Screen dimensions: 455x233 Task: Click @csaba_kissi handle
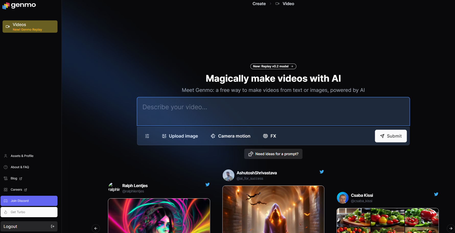(x=361, y=201)
